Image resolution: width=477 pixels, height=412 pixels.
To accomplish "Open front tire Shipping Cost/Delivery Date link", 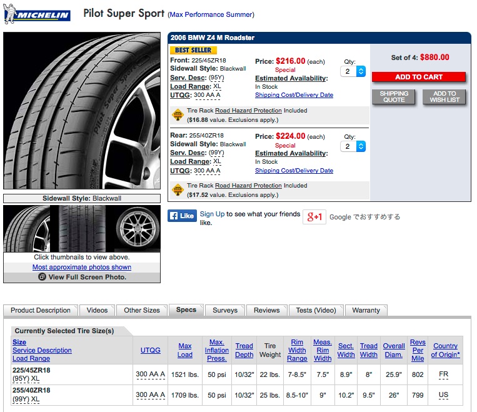I will tap(294, 95).
